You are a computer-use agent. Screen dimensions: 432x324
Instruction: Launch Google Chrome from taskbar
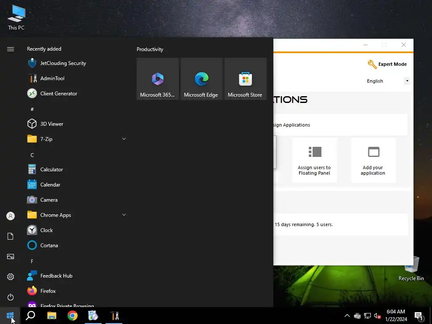point(73,316)
